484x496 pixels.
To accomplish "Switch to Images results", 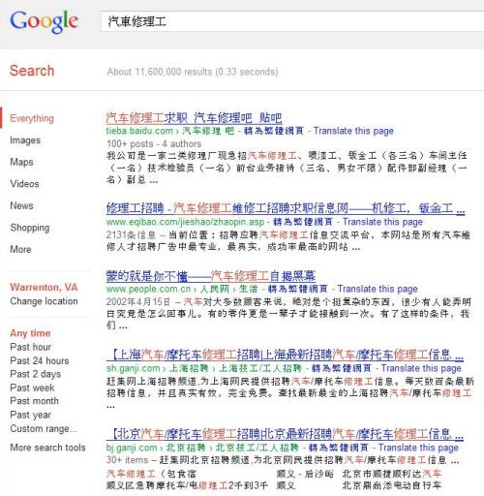I will pyautogui.click(x=25, y=140).
